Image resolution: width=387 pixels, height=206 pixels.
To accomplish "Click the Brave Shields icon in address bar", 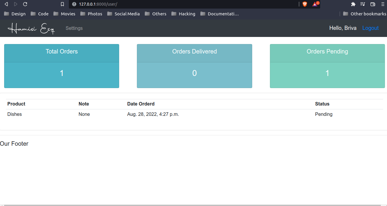I will pos(305,4).
